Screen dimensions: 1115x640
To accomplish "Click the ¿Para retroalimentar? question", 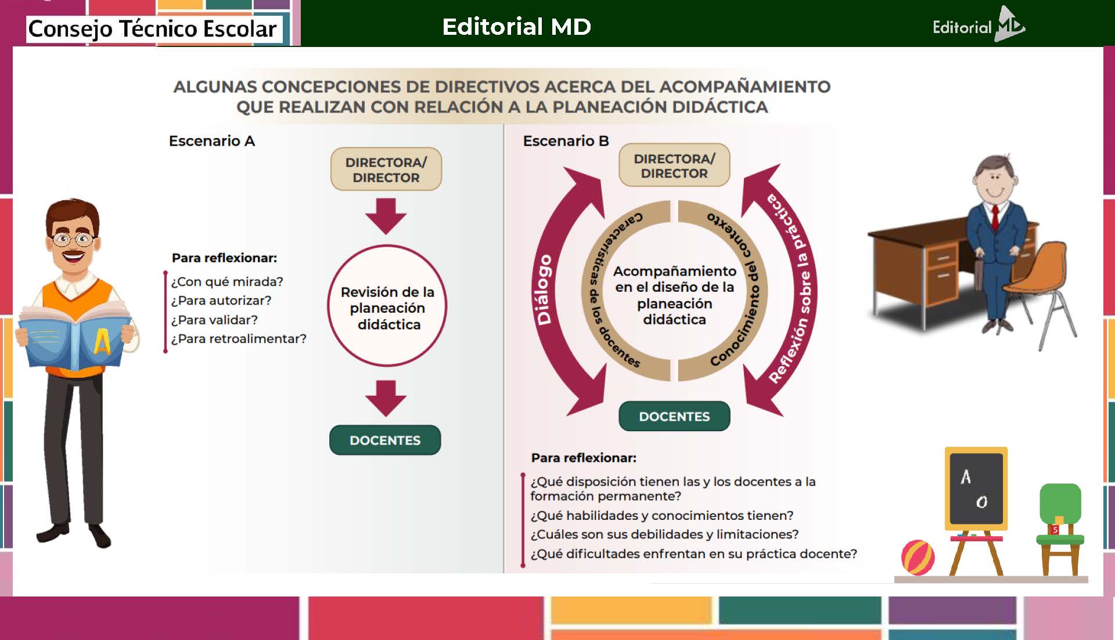I will pos(239,339).
